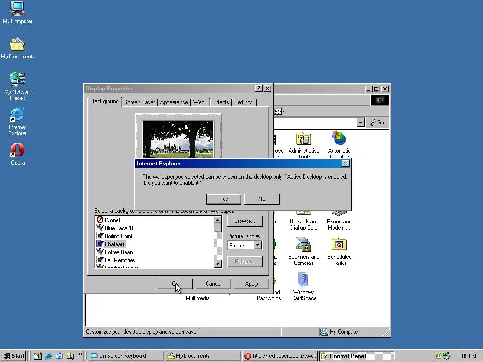Screen dimensions: 483x362
Task: Open the address bar dropdown in Control Panel
Action: tap(361, 123)
